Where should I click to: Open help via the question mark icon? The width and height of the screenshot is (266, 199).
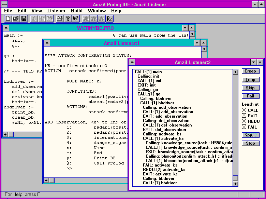(x=68, y=19)
